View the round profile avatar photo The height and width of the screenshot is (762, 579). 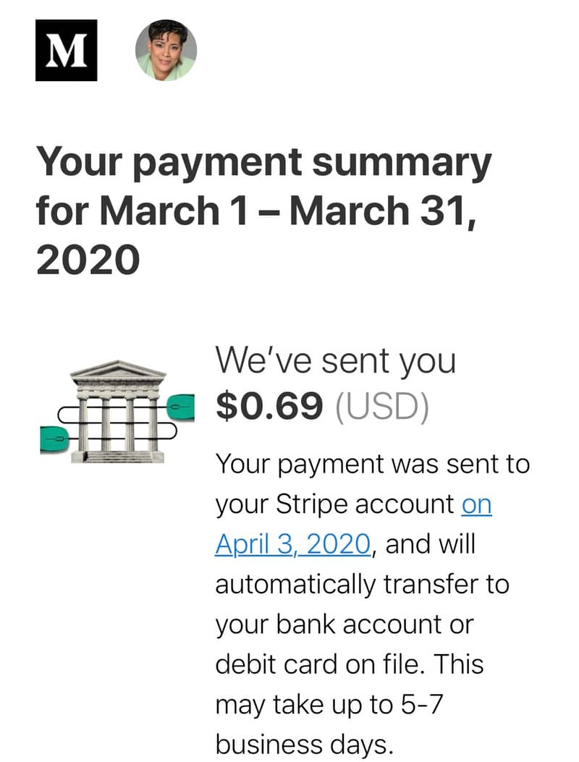(x=166, y=50)
